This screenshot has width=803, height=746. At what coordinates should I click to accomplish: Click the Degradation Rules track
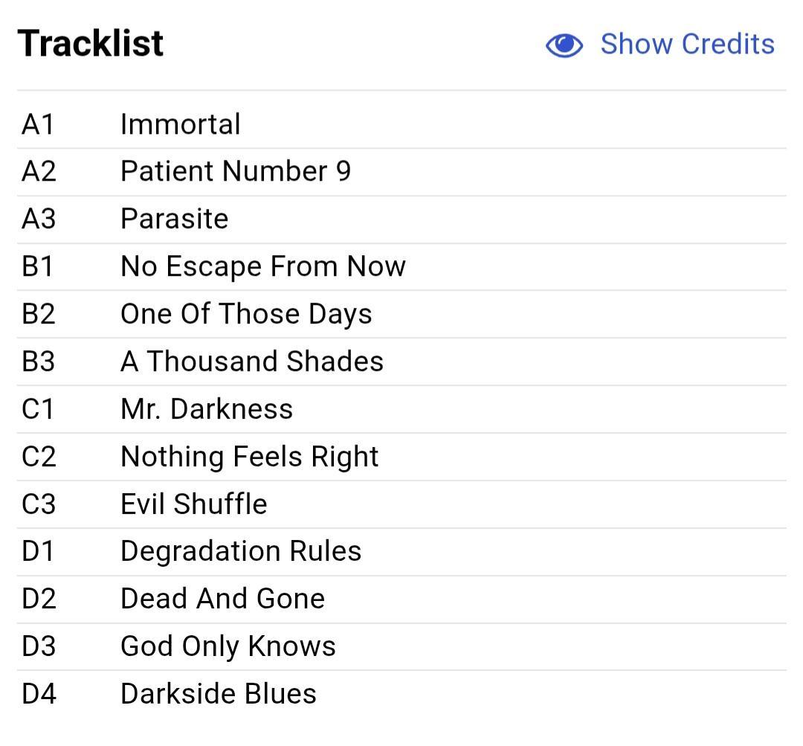(x=241, y=551)
